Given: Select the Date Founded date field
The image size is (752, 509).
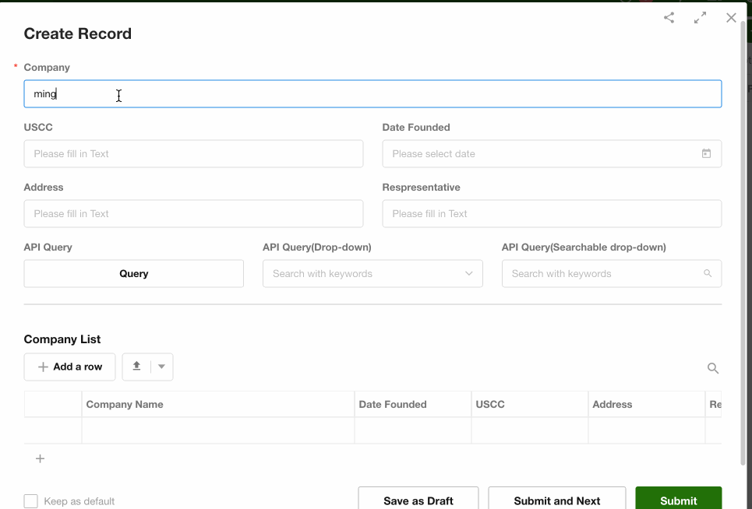Looking at the screenshot, I should pos(552,153).
